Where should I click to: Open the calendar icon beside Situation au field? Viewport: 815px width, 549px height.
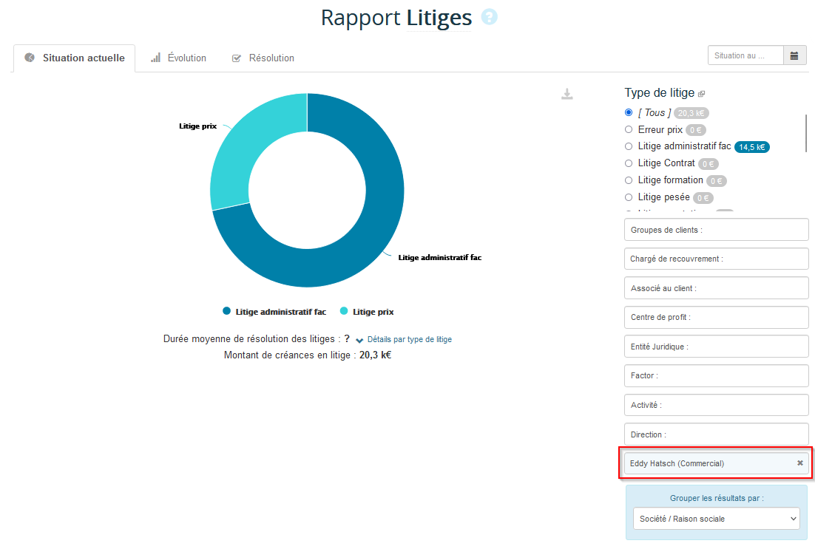tap(795, 55)
